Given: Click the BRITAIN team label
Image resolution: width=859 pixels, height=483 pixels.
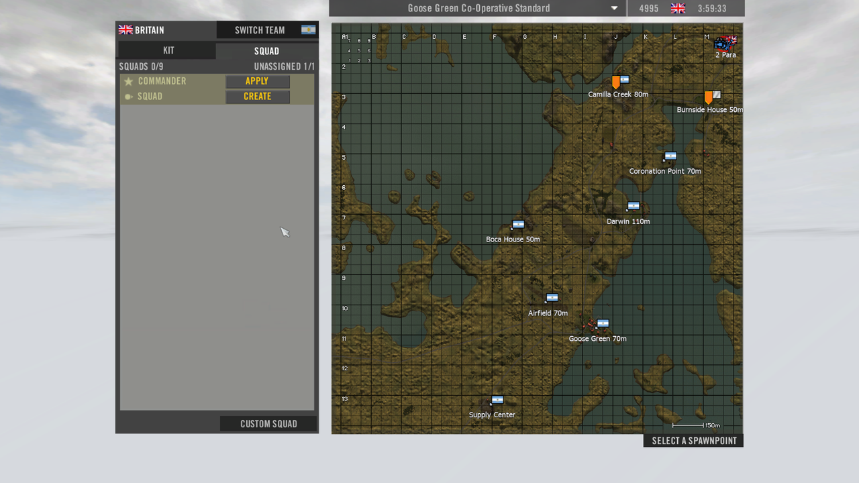Looking at the screenshot, I should (x=149, y=30).
